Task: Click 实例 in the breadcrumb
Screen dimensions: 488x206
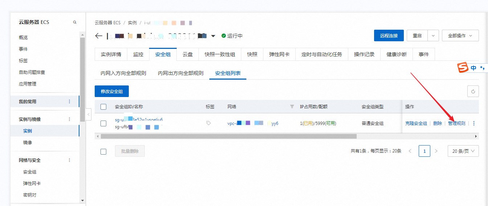Action: click(x=132, y=22)
